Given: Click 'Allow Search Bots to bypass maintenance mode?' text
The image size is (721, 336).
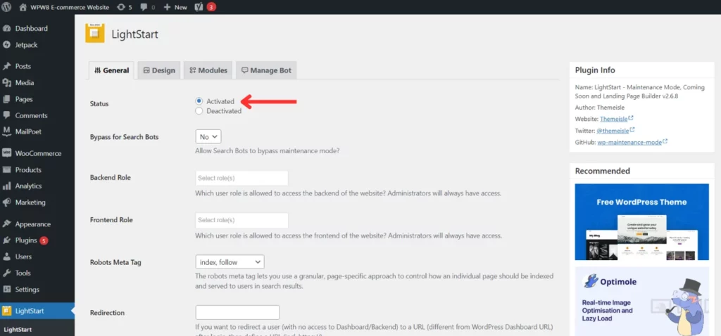Looking at the screenshot, I should (x=268, y=150).
